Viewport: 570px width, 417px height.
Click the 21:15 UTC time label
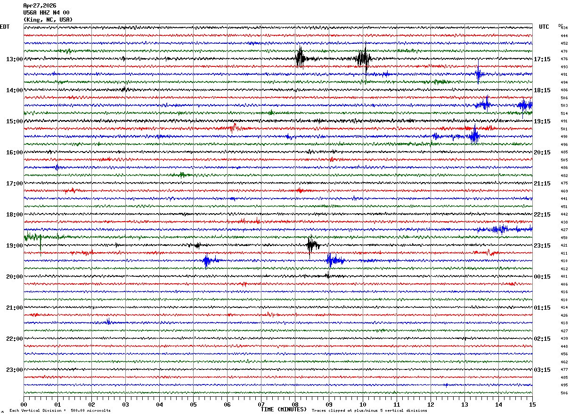(542, 184)
